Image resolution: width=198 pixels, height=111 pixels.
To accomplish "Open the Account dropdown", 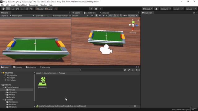I will [166, 9].
